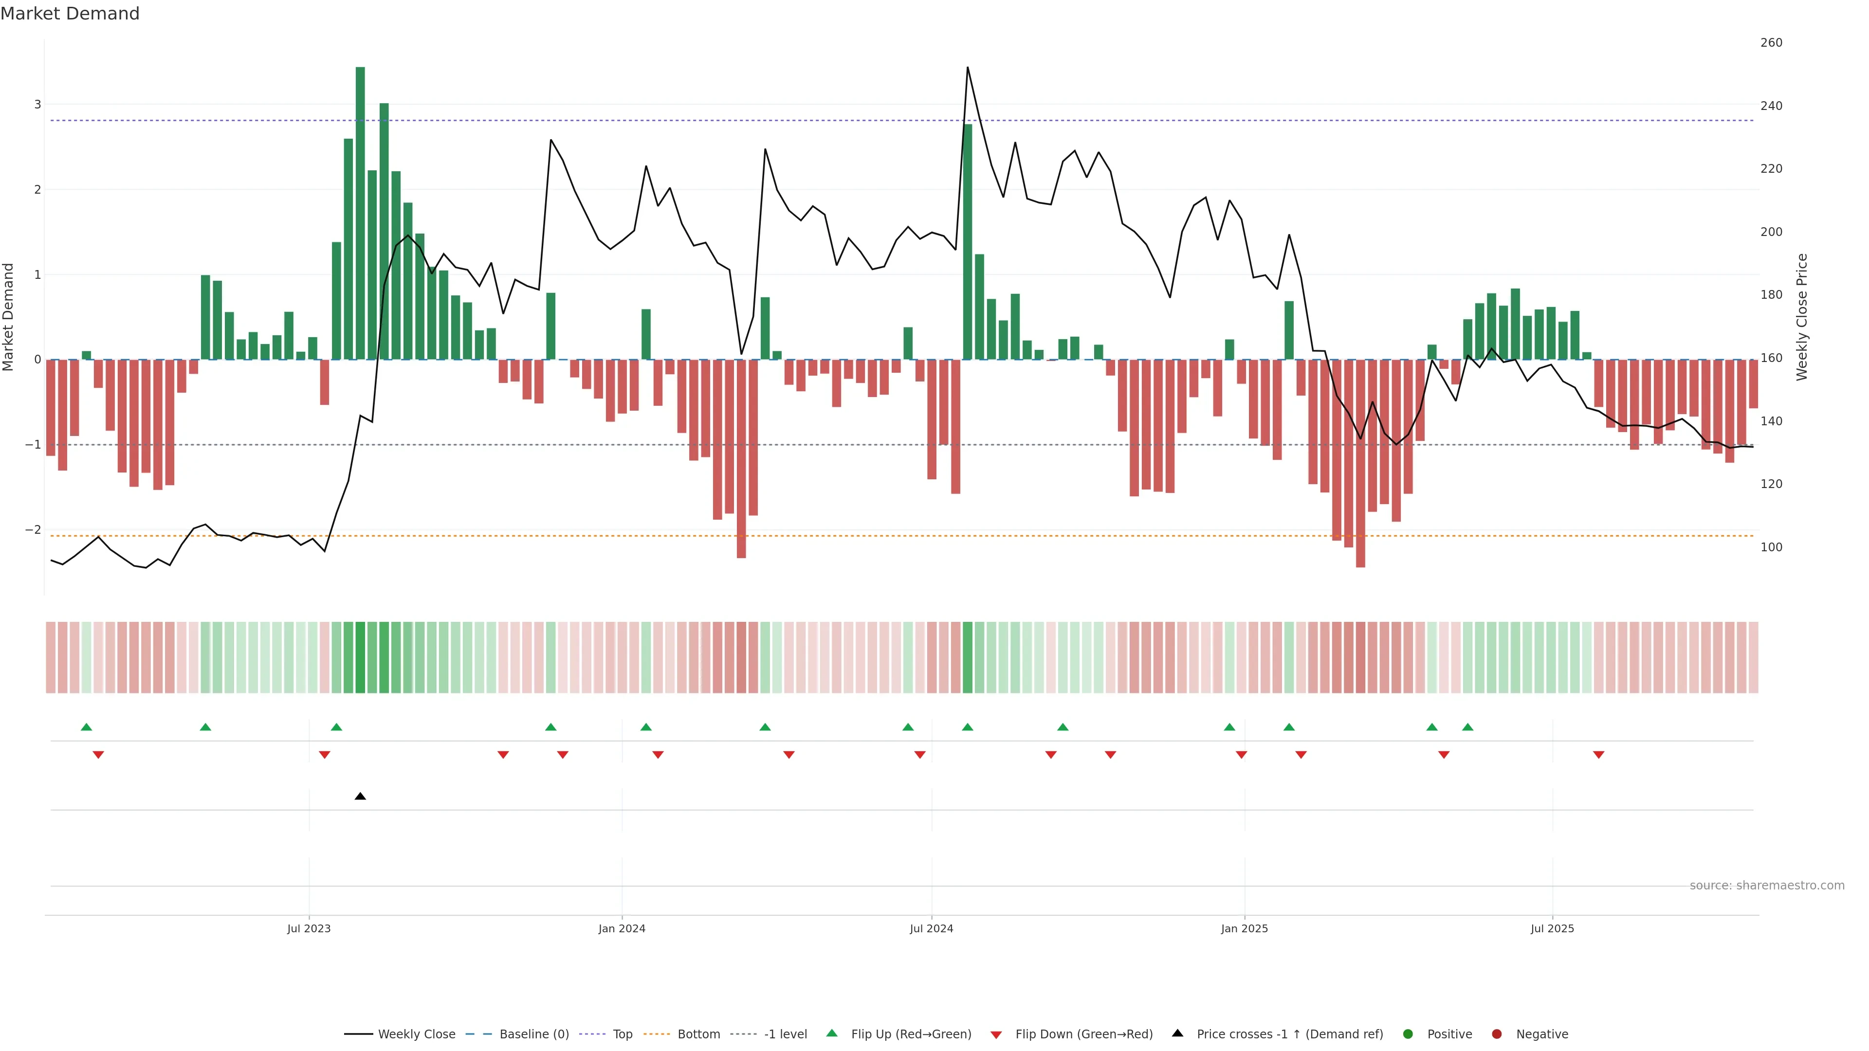Click the Flip Down legend triangle
This screenshot has width=1869, height=1051.
[x=996, y=1035]
